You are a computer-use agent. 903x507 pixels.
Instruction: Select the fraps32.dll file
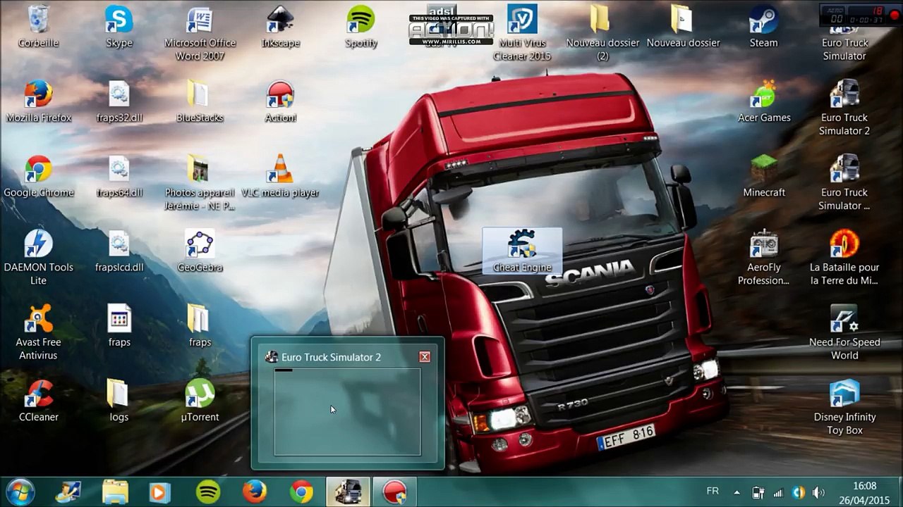point(119,101)
